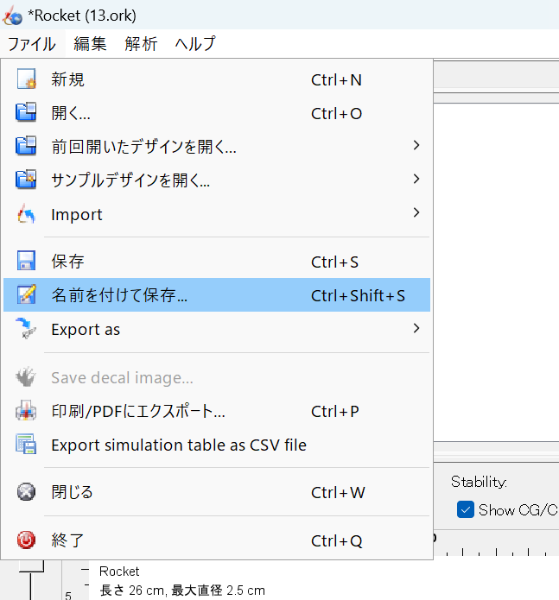Open the 解析 menu
Image resolution: width=559 pixels, height=600 pixels.
[141, 43]
